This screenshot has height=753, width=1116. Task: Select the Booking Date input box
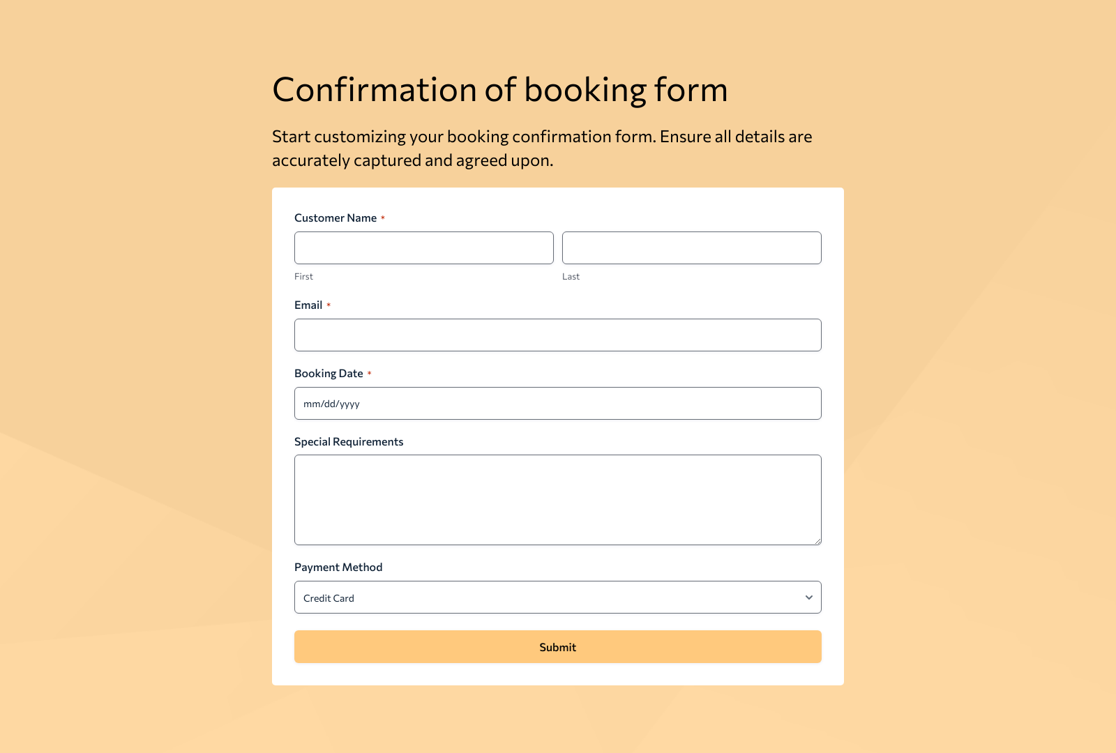[557, 403]
